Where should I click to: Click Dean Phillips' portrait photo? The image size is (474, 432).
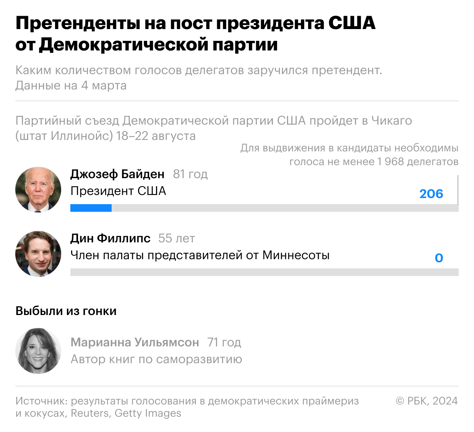[38, 253]
